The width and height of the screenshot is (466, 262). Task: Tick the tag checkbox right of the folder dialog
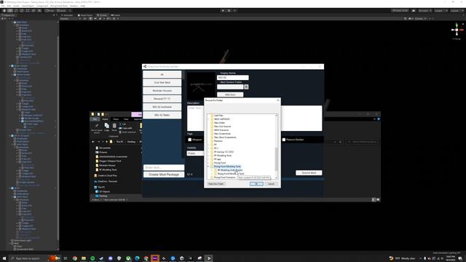click(x=284, y=140)
